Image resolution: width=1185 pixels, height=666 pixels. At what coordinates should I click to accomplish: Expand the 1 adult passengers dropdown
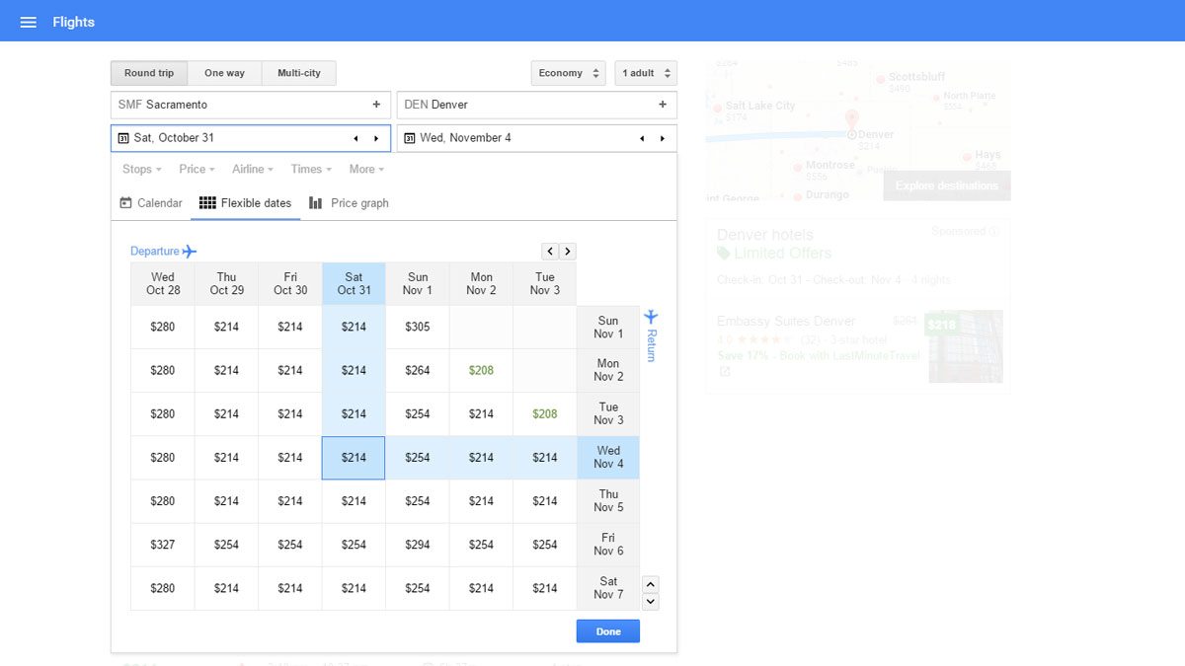(x=645, y=73)
